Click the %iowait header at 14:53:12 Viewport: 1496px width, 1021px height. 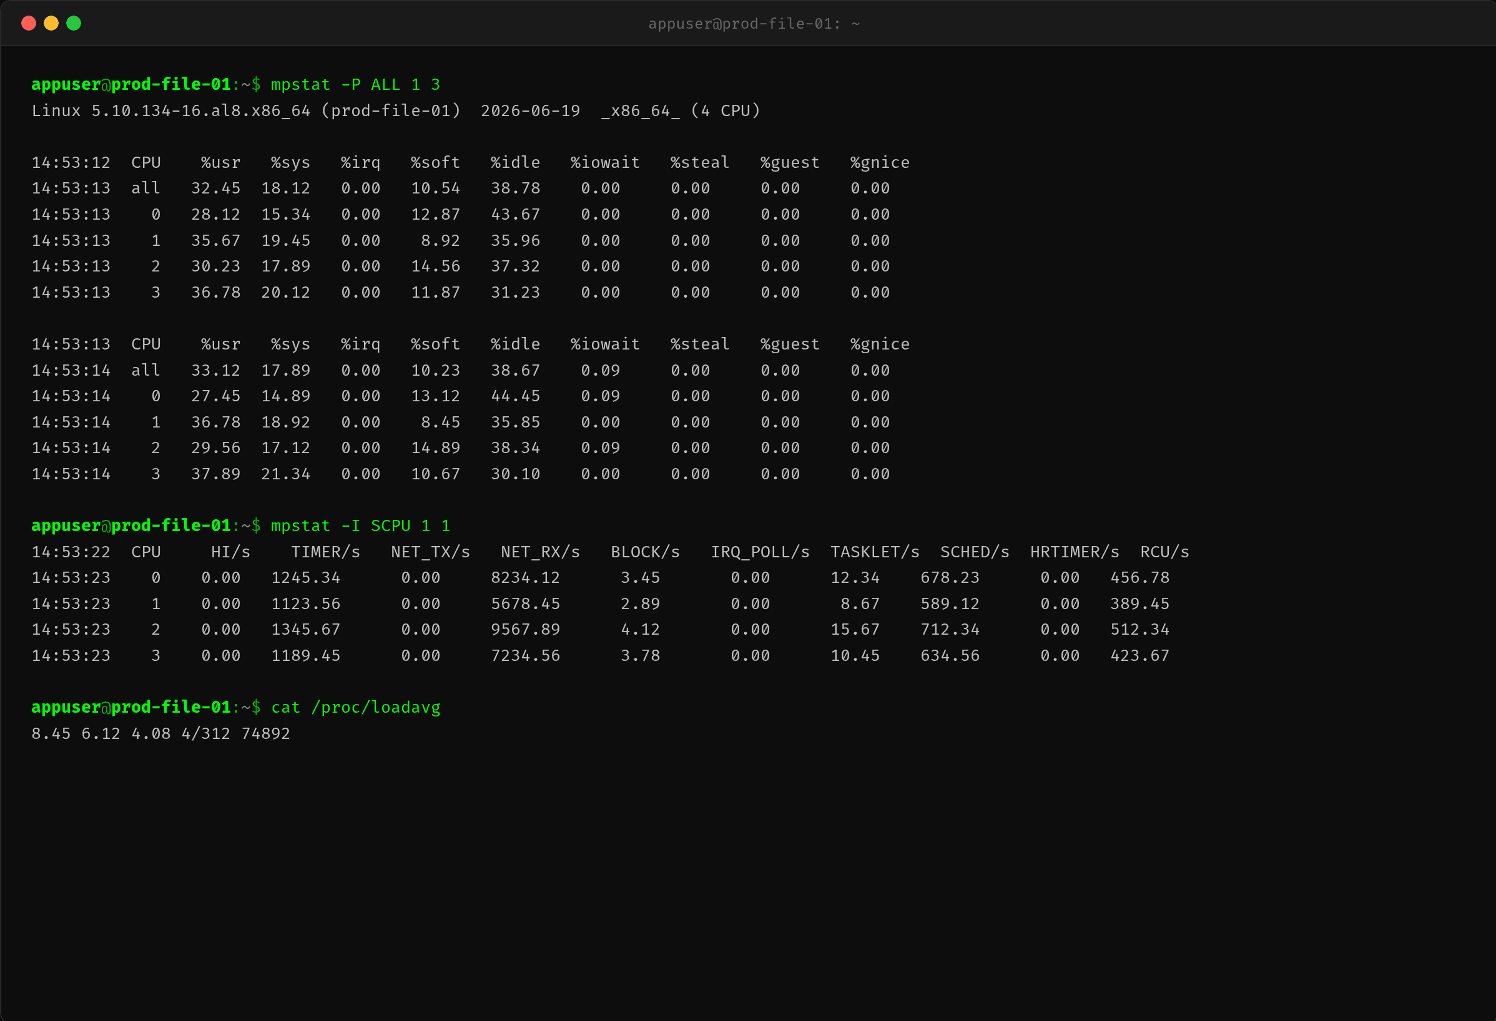pos(605,163)
